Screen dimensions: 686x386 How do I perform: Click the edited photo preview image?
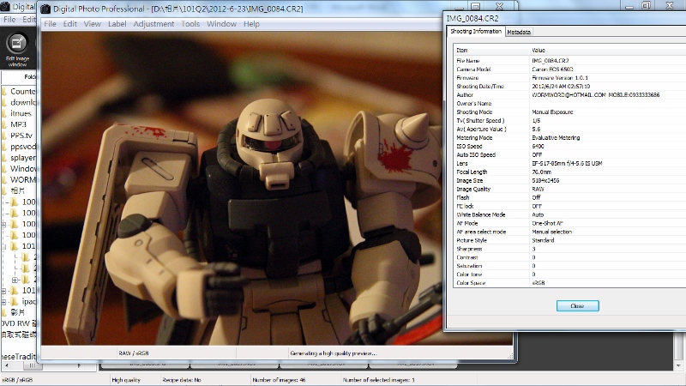coord(242,188)
